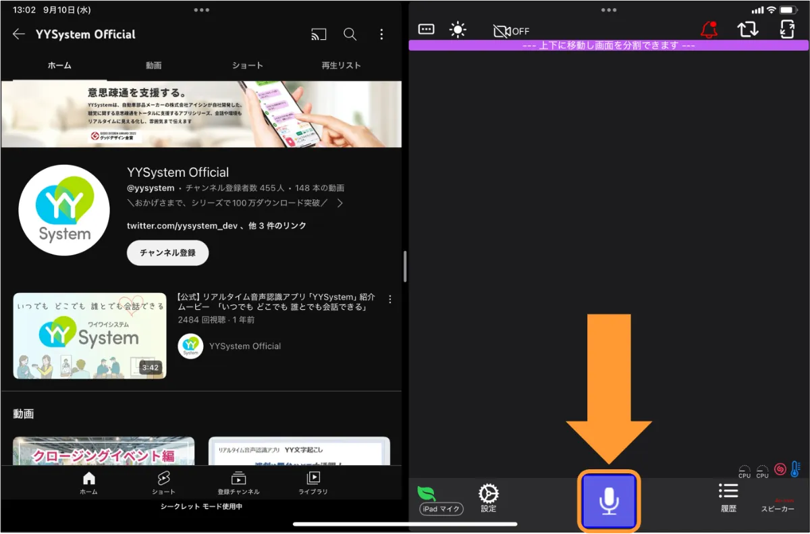Open YouTube search magnifier
This screenshot has height=534, width=810.
tap(350, 34)
